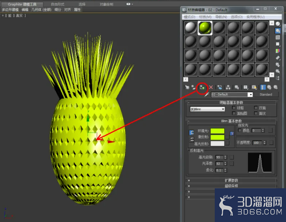This screenshot has width=286, height=222.
Task: Click Go Forward to Sibling icon
Action: tap(276, 87)
